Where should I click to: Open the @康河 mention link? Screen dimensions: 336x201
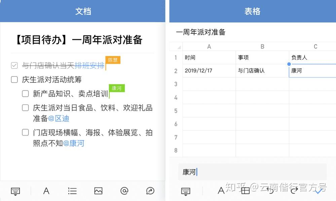(74, 143)
